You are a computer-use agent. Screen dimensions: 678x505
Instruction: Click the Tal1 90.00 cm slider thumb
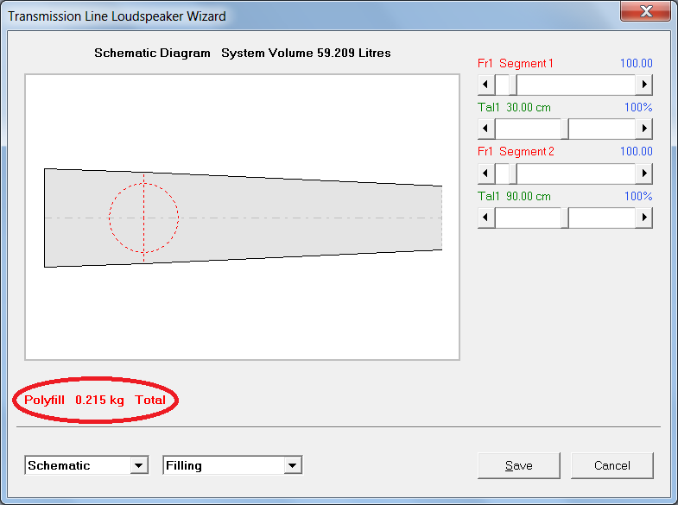[x=565, y=218]
